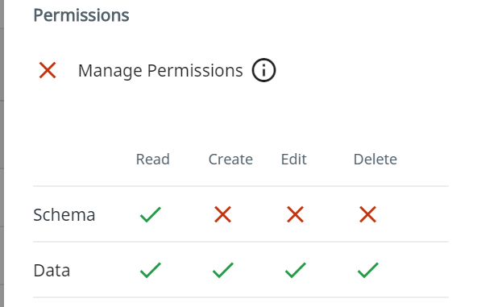Screen dimensions: 477x307
Task: Click the Schema Read green checkmark
Action: [x=151, y=214]
